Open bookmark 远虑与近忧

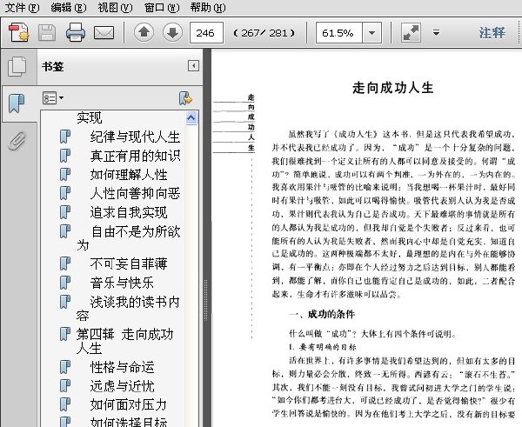tap(122, 386)
